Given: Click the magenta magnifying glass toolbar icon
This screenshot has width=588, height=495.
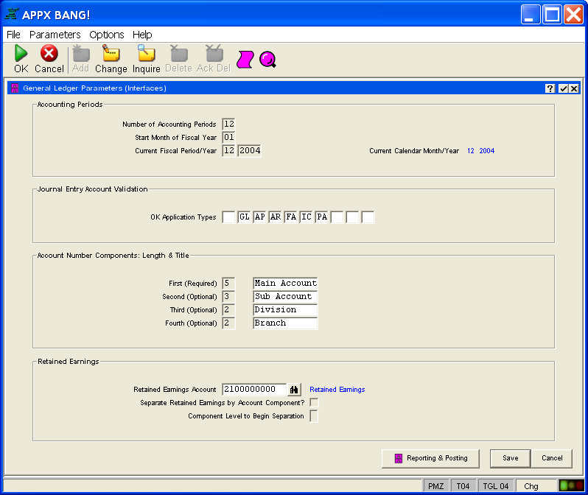Looking at the screenshot, I should 267,59.
